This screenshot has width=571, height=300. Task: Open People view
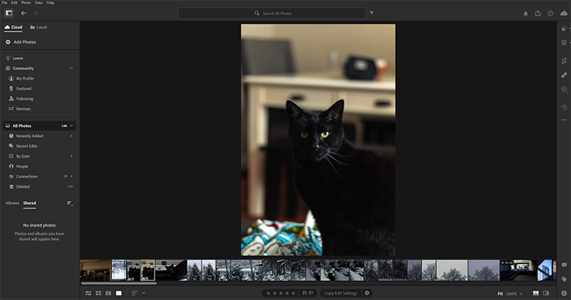[x=18, y=167]
